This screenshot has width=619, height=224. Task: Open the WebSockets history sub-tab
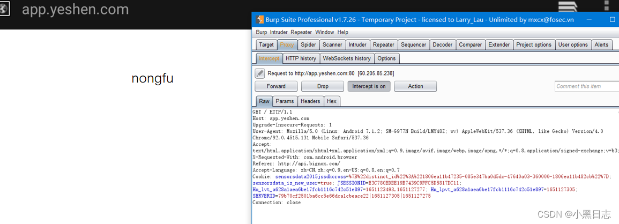pyautogui.click(x=347, y=58)
